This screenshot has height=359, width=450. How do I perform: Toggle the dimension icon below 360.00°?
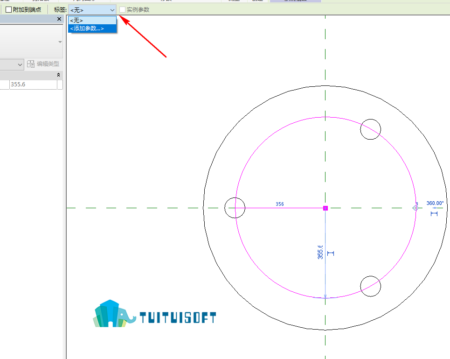tap(434, 214)
